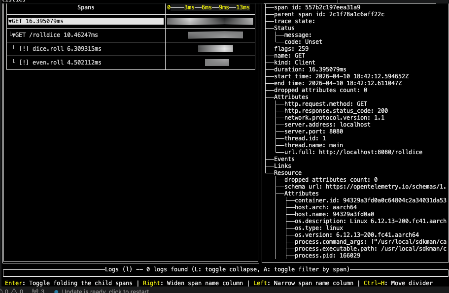The height and width of the screenshot is (293, 449).
Task: Click the Spans column header
Action: point(86,7)
